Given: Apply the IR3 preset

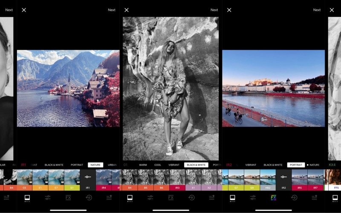Looking at the screenshot, I should [177, 180].
